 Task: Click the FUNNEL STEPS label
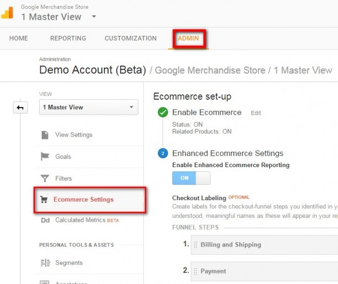(x=196, y=227)
